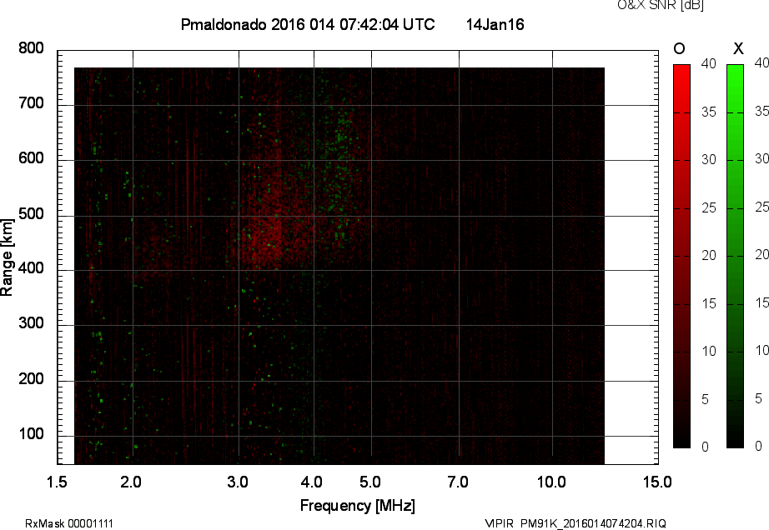Click the red O-mode color bar
769x530 pixels.
tap(681, 256)
